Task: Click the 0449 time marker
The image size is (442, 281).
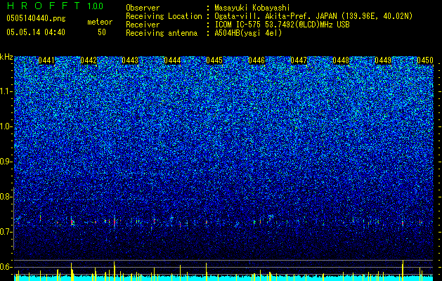Action: pyautogui.click(x=383, y=60)
